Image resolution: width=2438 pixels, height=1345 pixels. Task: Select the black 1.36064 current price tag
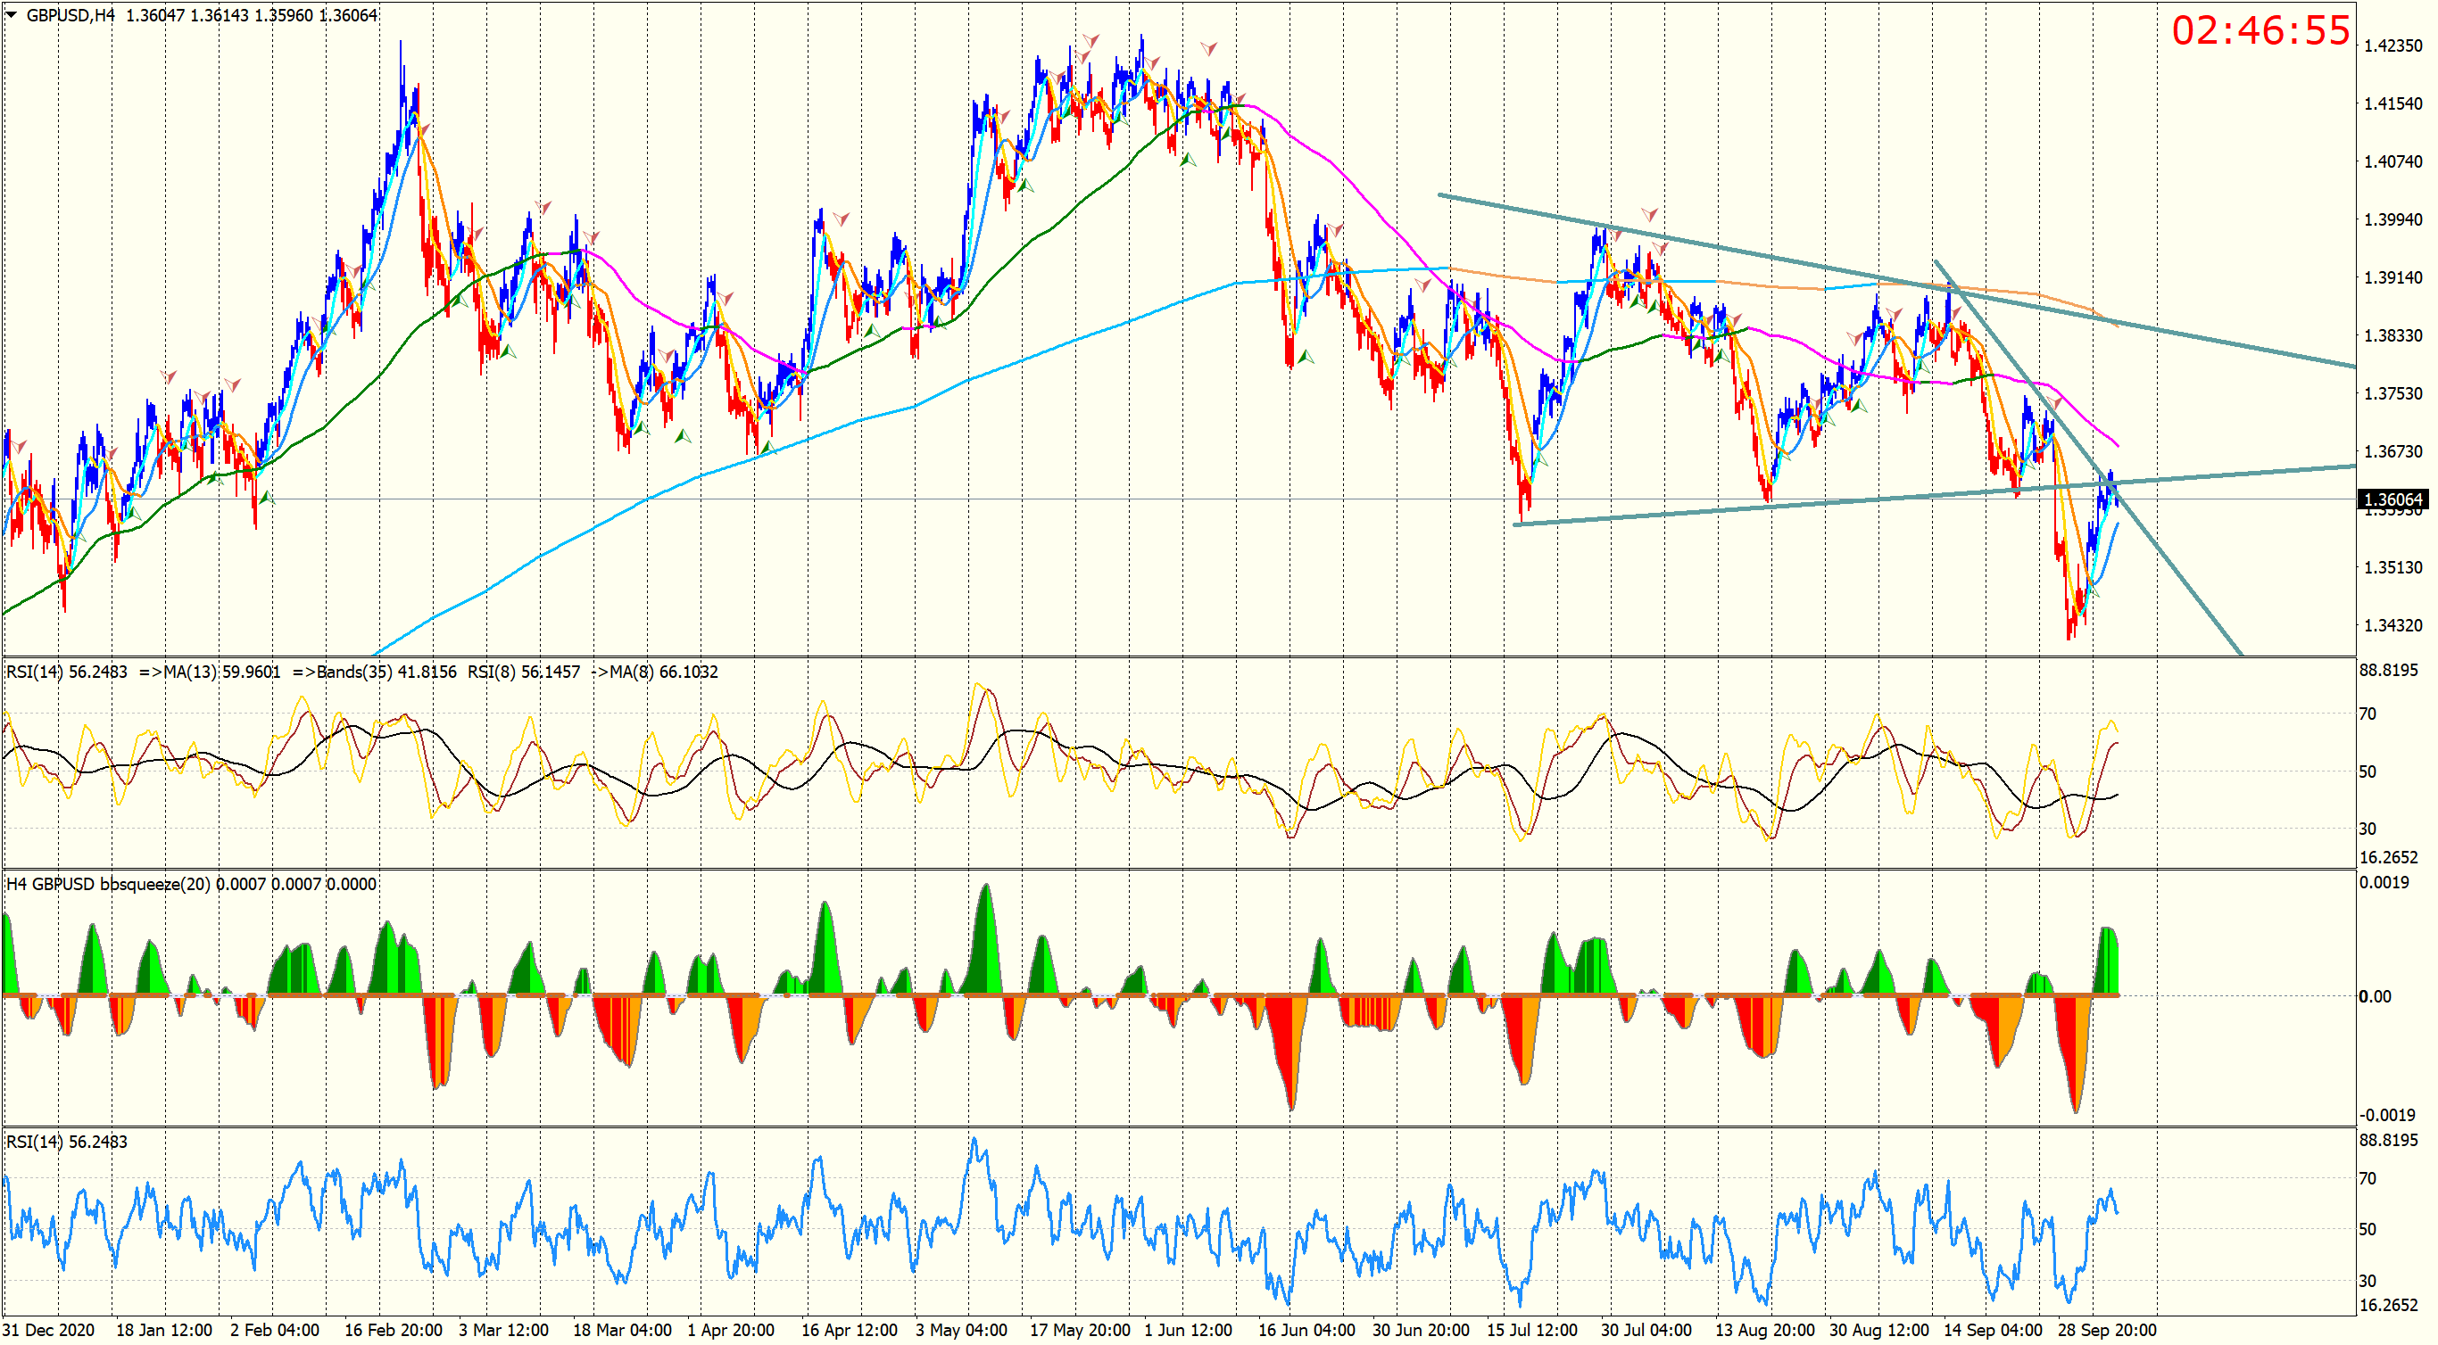(x=2392, y=499)
